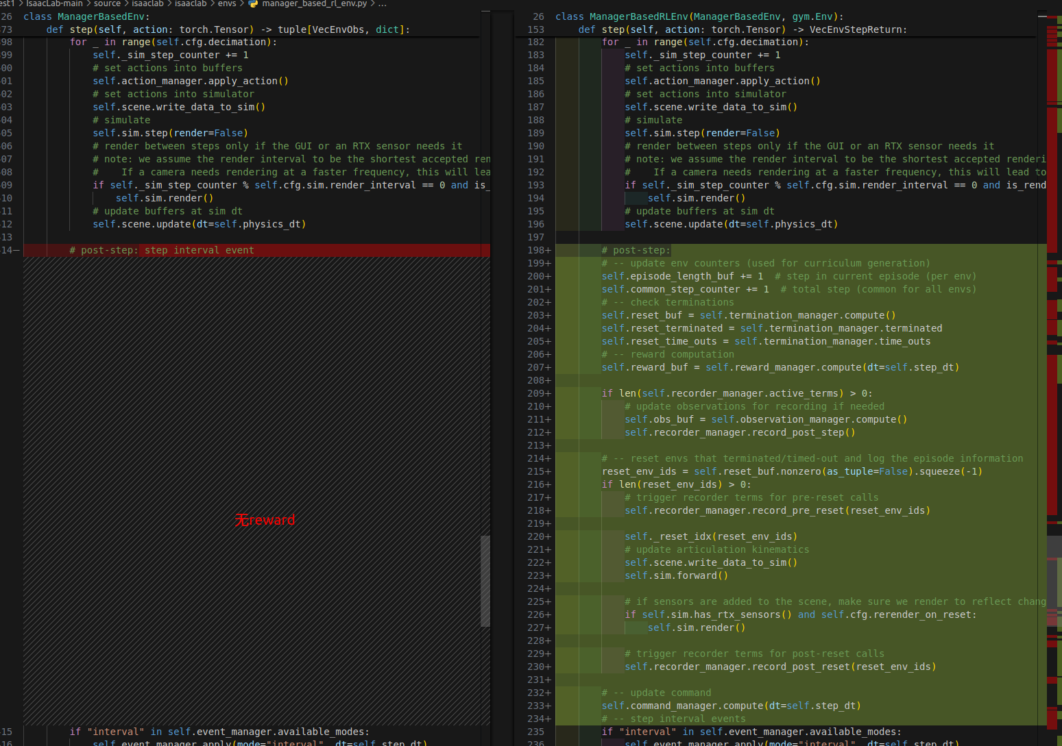Click the 'self.obs_buf = self.observation_manager.compute()' line

click(766, 419)
